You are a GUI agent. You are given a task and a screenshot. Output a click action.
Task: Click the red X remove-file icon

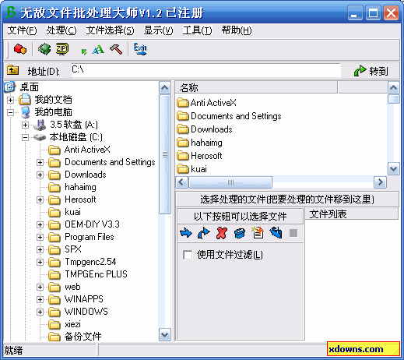[221, 233]
